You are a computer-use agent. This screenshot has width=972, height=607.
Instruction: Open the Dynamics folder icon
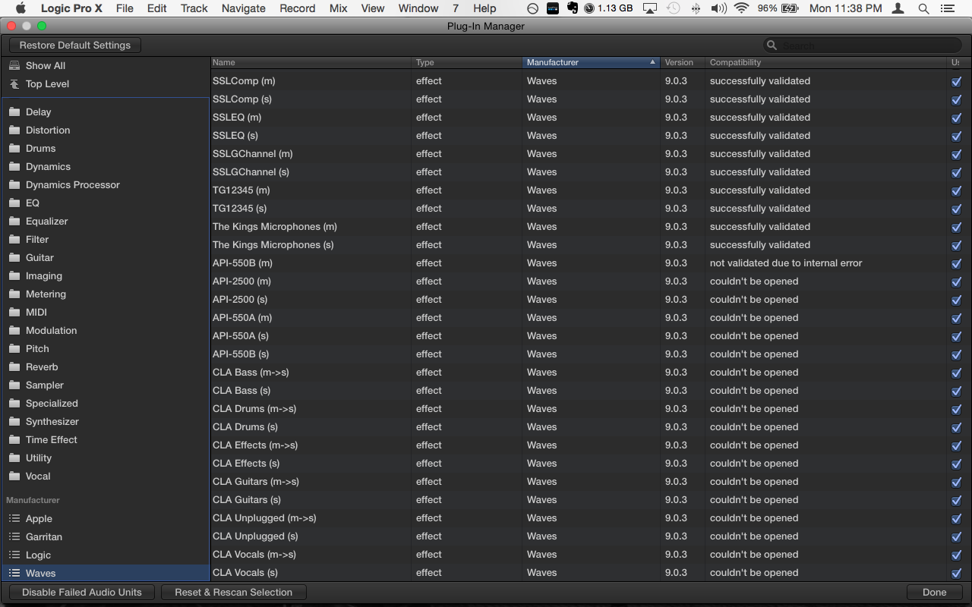(x=14, y=166)
